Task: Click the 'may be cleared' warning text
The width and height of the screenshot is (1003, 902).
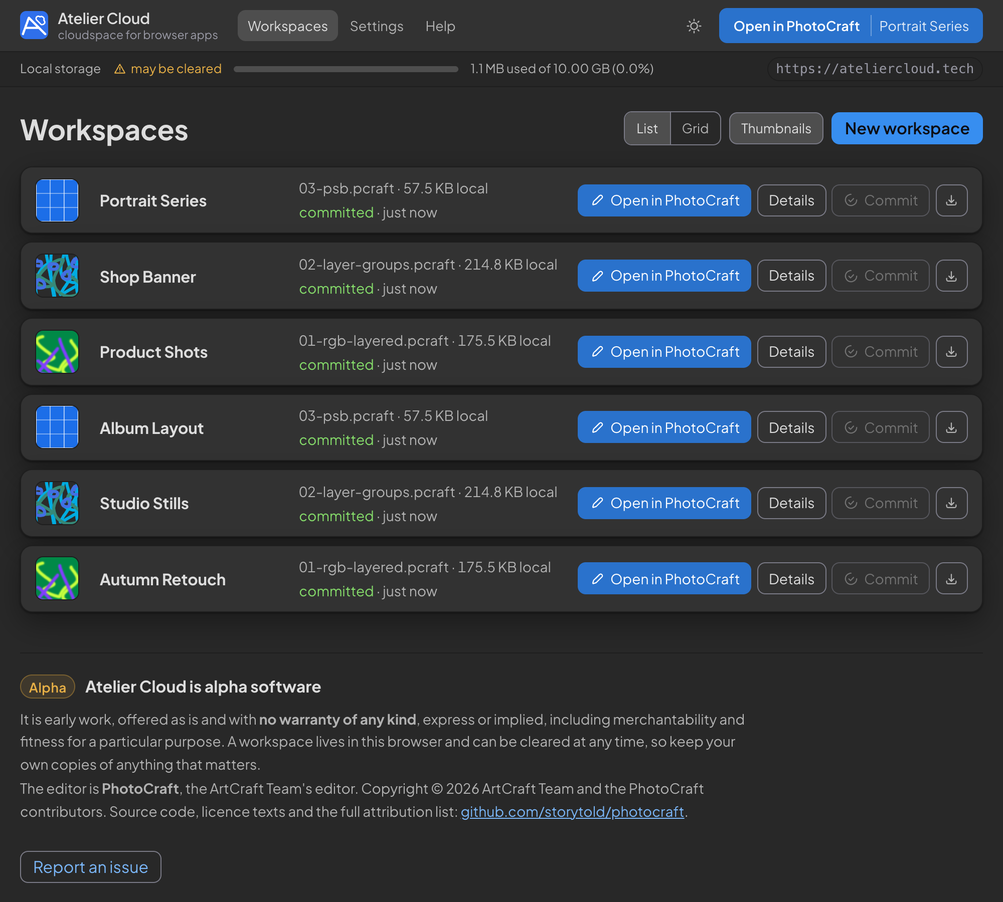Action: click(176, 69)
